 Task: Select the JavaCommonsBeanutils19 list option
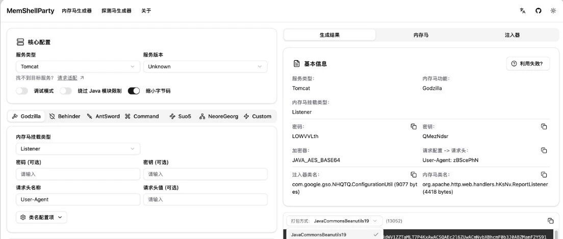(x=335, y=235)
